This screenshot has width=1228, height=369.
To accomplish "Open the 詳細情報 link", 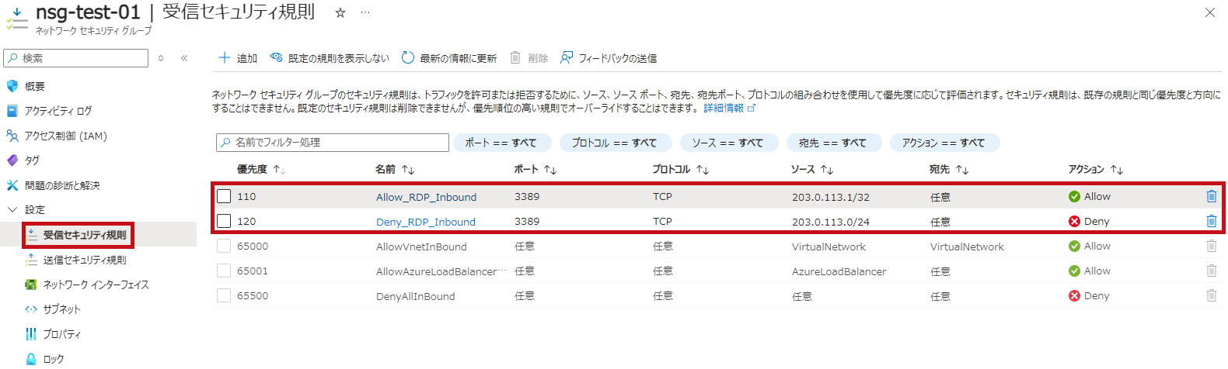I will click(x=729, y=108).
